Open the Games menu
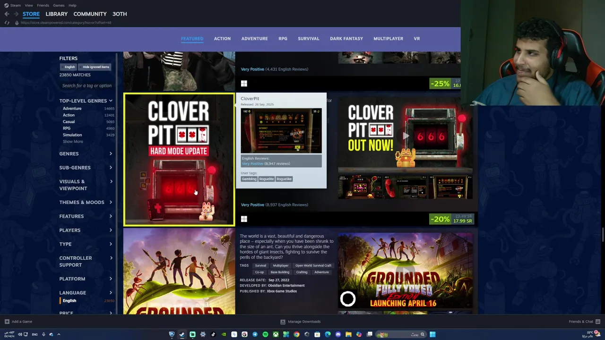Image resolution: width=605 pixels, height=340 pixels. (59, 5)
